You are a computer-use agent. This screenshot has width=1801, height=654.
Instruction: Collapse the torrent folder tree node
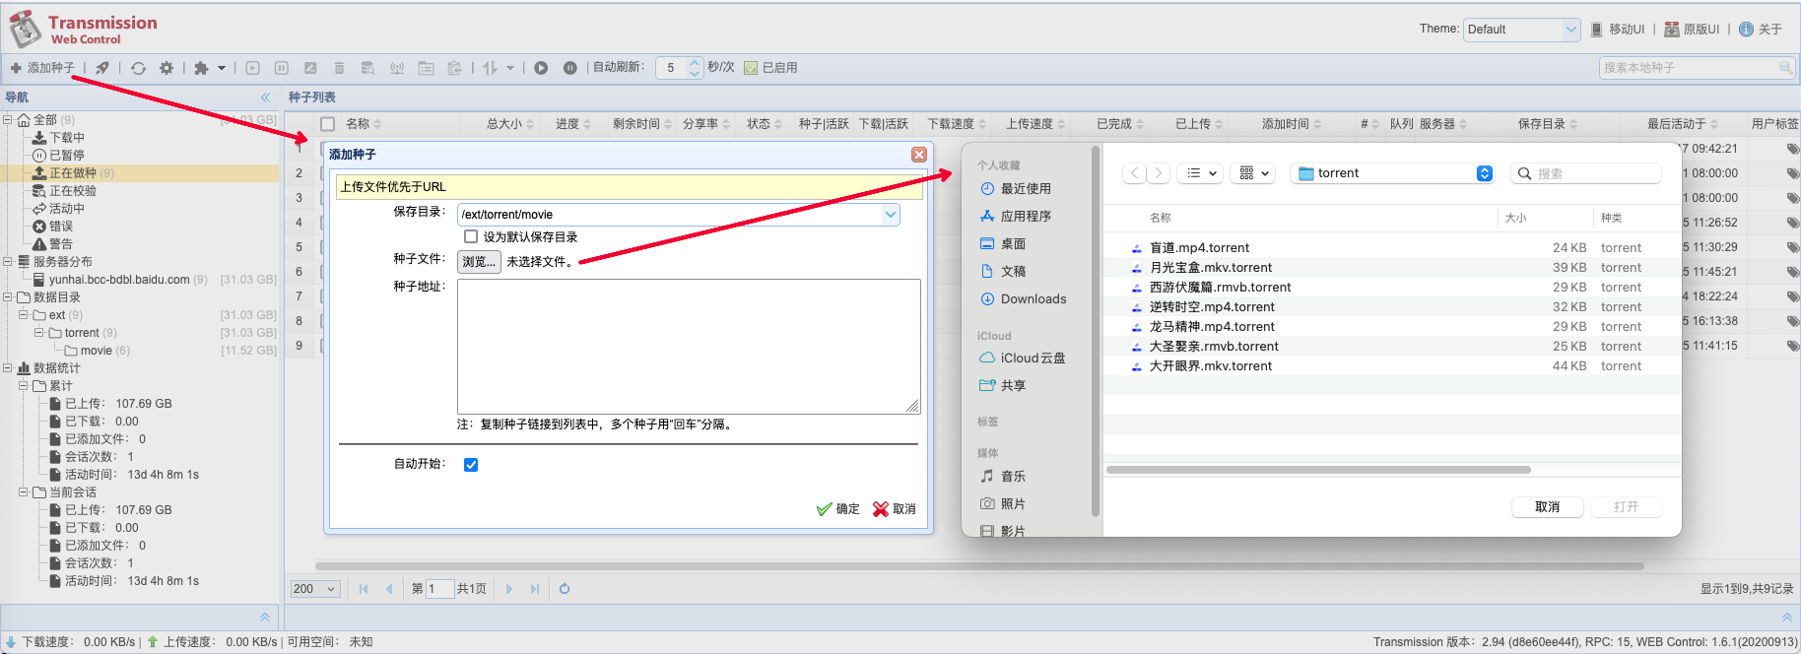(x=39, y=333)
